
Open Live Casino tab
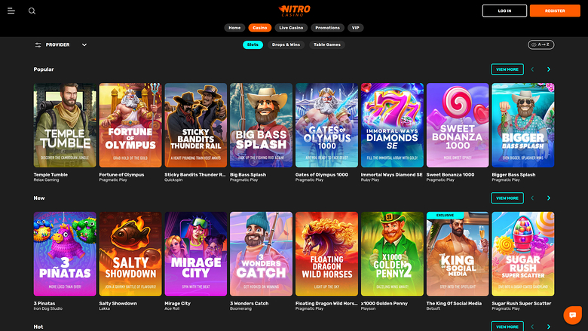pos(291,28)
